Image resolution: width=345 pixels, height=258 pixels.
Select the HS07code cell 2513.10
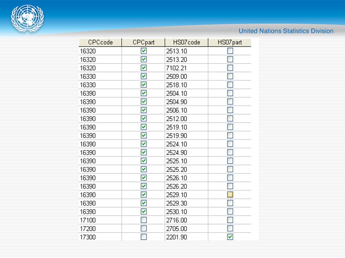[187, 51]
